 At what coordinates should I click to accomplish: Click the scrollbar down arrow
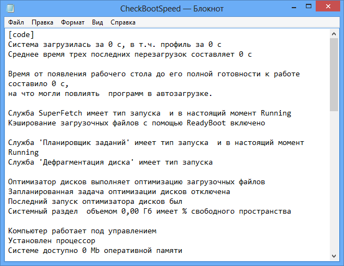(x=334, y=256)
